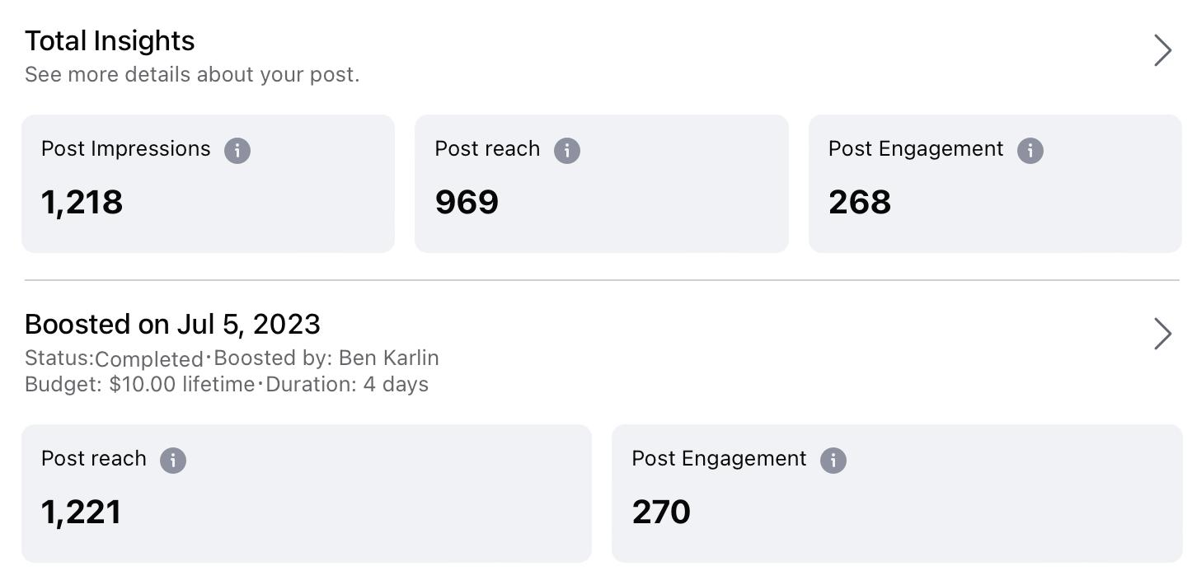The width and height of the screenshot is (1192, 585).
Task: Click the 268 post engagement value
Action: (x=860, y=203)
